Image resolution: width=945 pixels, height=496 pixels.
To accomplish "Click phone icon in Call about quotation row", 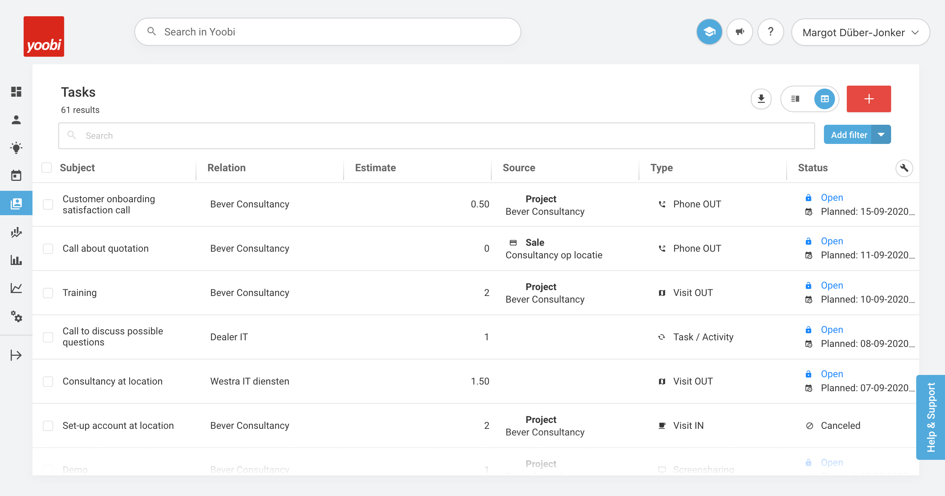I will 662,248.
